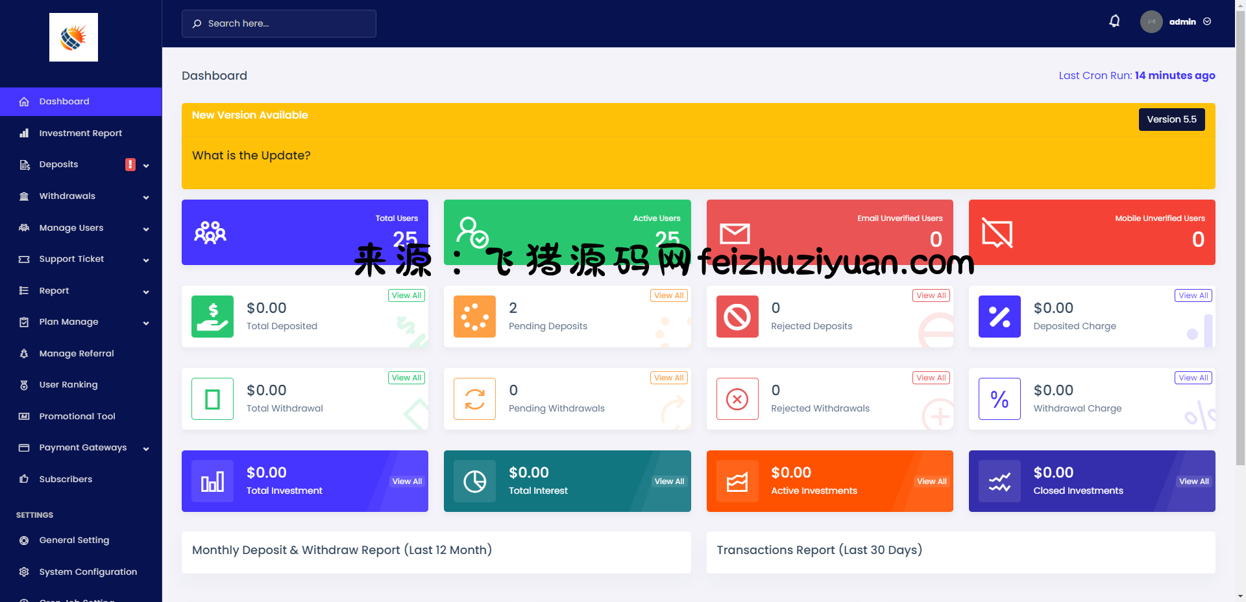Open General Setting in sidebar
Image resolution: width=1246 pixels, height=602 pixels.
[x=74, y=540]
